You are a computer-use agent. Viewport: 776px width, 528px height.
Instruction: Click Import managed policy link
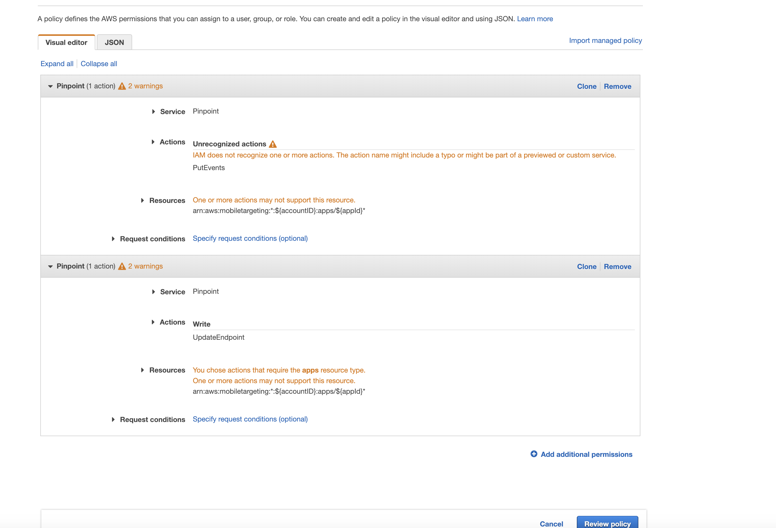click(605, 40)
